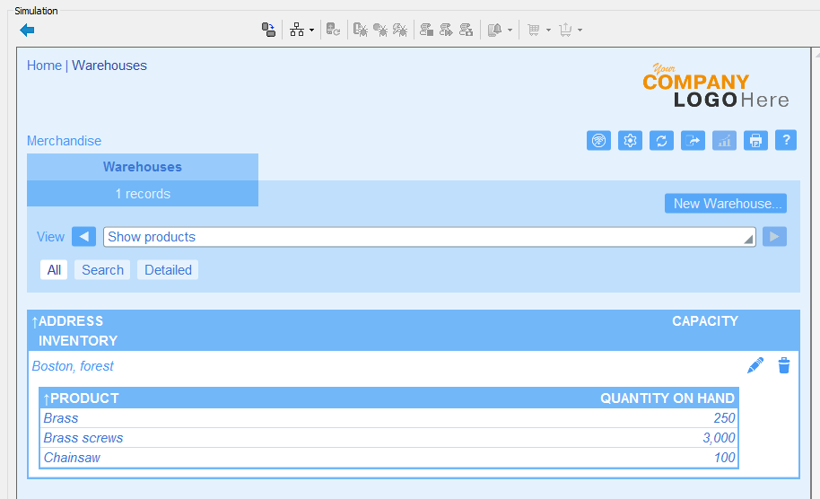
Task: Follow the Home breadcrumb link
Action: coord(44,66)
